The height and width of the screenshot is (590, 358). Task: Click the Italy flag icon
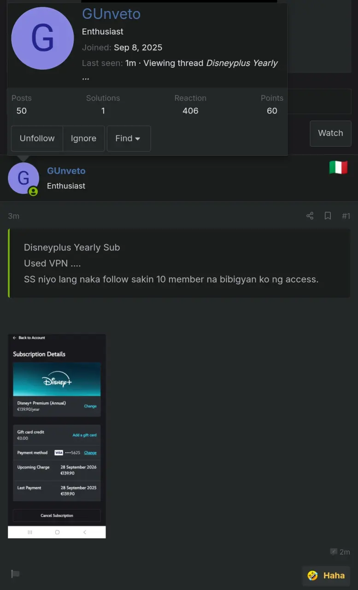coord(338,168)
